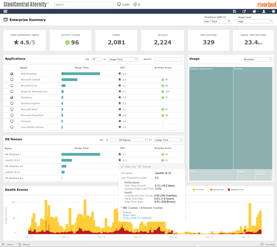Image resolution: width=277 pixels, height=247 pixels.
Task: Click the Desktop Applications treemap block
Action: point(211,118)
